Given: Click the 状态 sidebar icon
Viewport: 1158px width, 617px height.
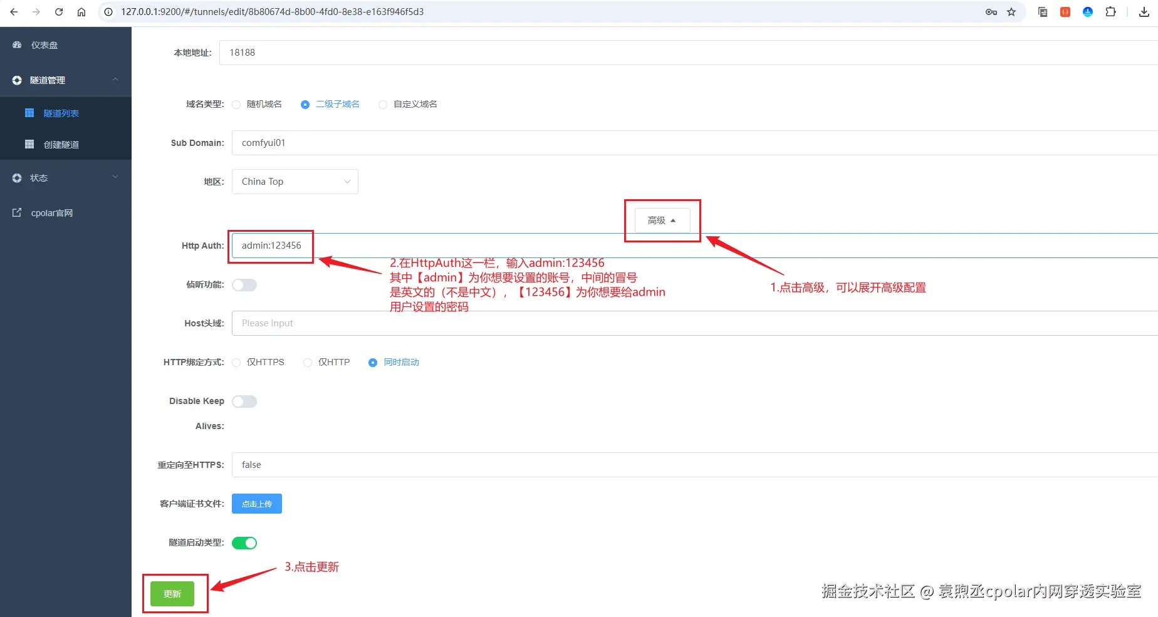Looking at the screenshot, I should click(x=17, y=178).
